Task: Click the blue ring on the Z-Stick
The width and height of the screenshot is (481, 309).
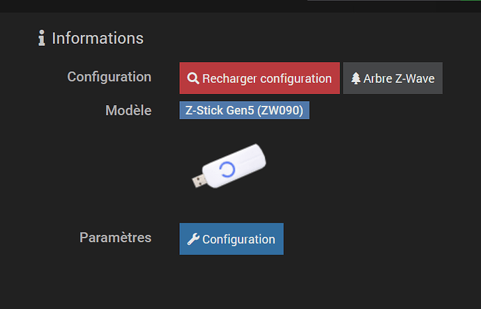Action: 227,169
